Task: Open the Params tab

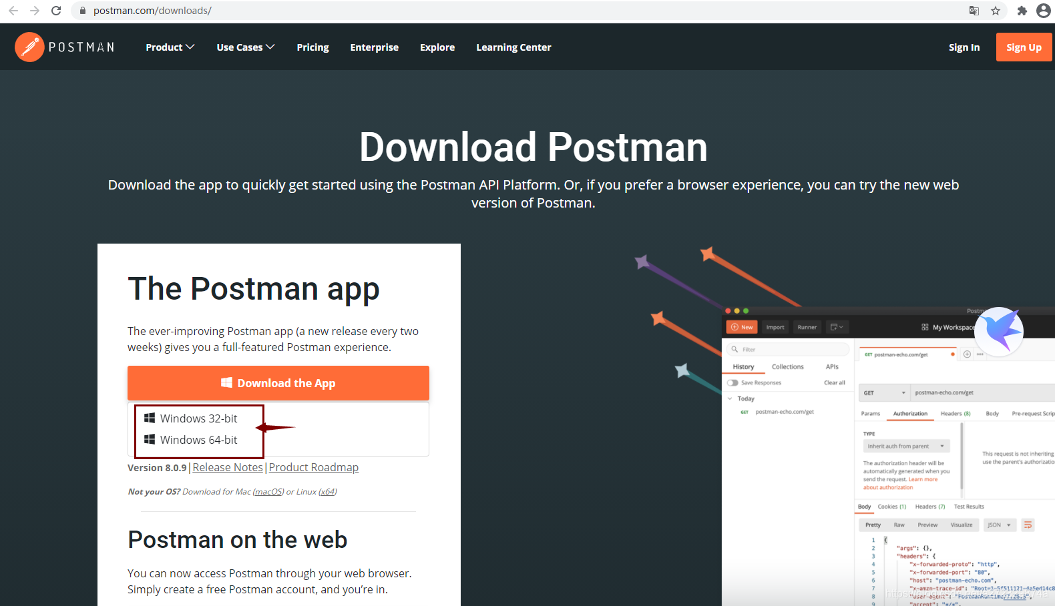Action: click(871, 414)
